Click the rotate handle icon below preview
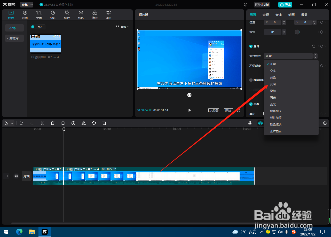 (189, 95)
